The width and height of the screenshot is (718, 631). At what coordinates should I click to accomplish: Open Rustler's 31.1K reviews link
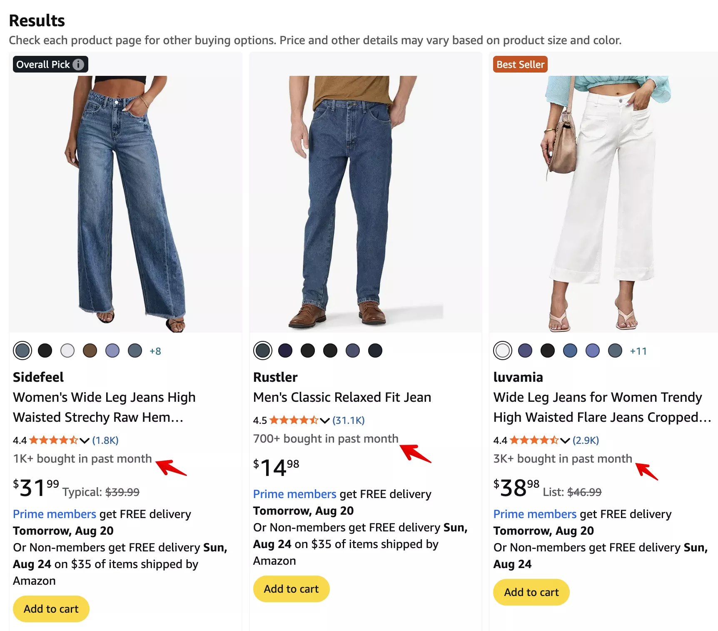(349, 421)
